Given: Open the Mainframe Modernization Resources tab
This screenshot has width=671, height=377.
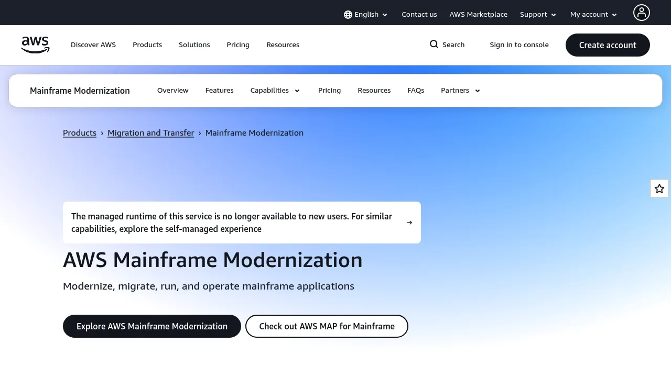Looking at the screenshot, I should pos(374,91).
